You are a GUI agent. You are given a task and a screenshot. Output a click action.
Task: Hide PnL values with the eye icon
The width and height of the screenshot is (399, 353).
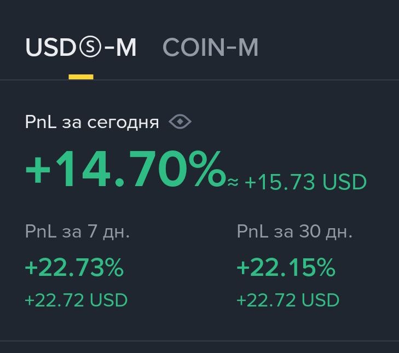(180, 121)
